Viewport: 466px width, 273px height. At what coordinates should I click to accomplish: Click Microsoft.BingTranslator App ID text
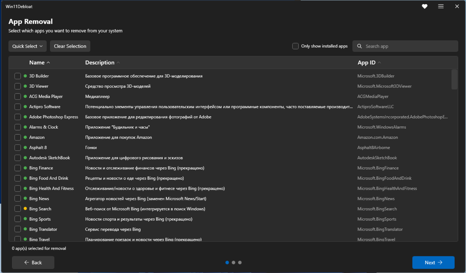click(380, 229)
